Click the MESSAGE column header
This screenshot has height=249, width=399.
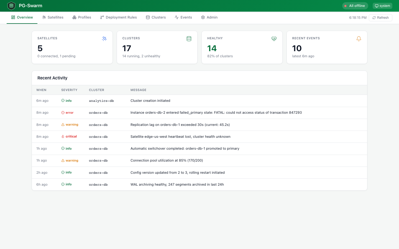point(138,90)
